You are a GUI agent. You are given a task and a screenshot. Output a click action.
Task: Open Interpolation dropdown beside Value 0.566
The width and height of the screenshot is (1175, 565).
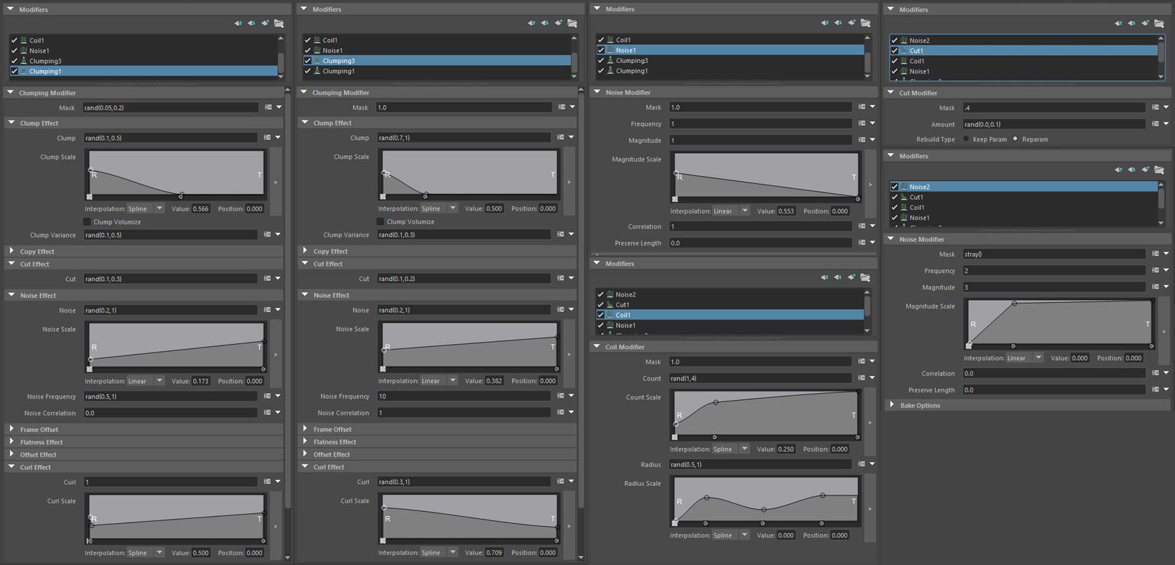(x=146, y=208)
